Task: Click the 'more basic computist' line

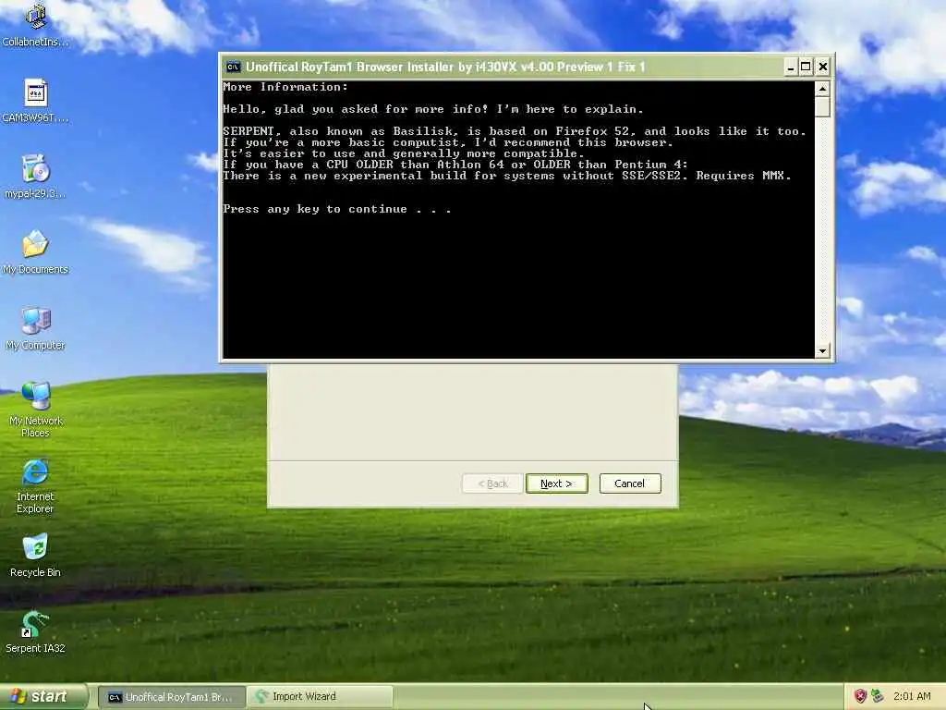Action: 448,142
